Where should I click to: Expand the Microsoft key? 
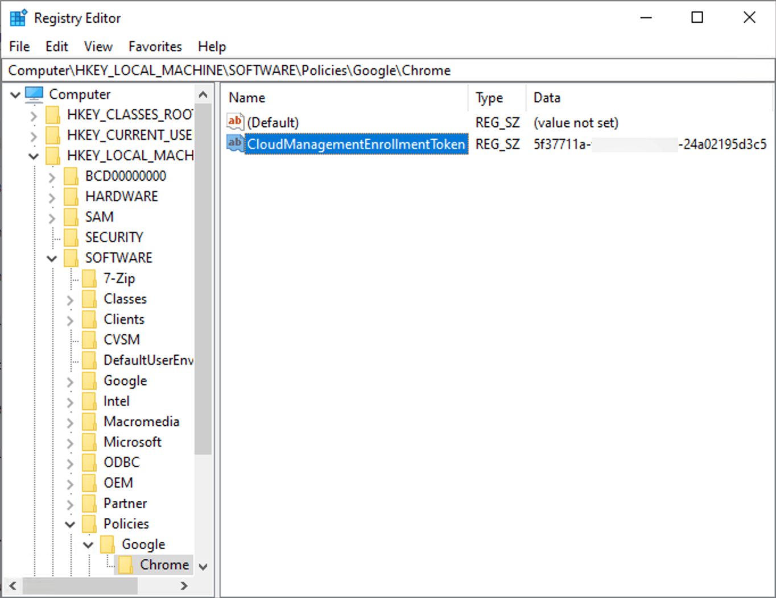[70, 443]
